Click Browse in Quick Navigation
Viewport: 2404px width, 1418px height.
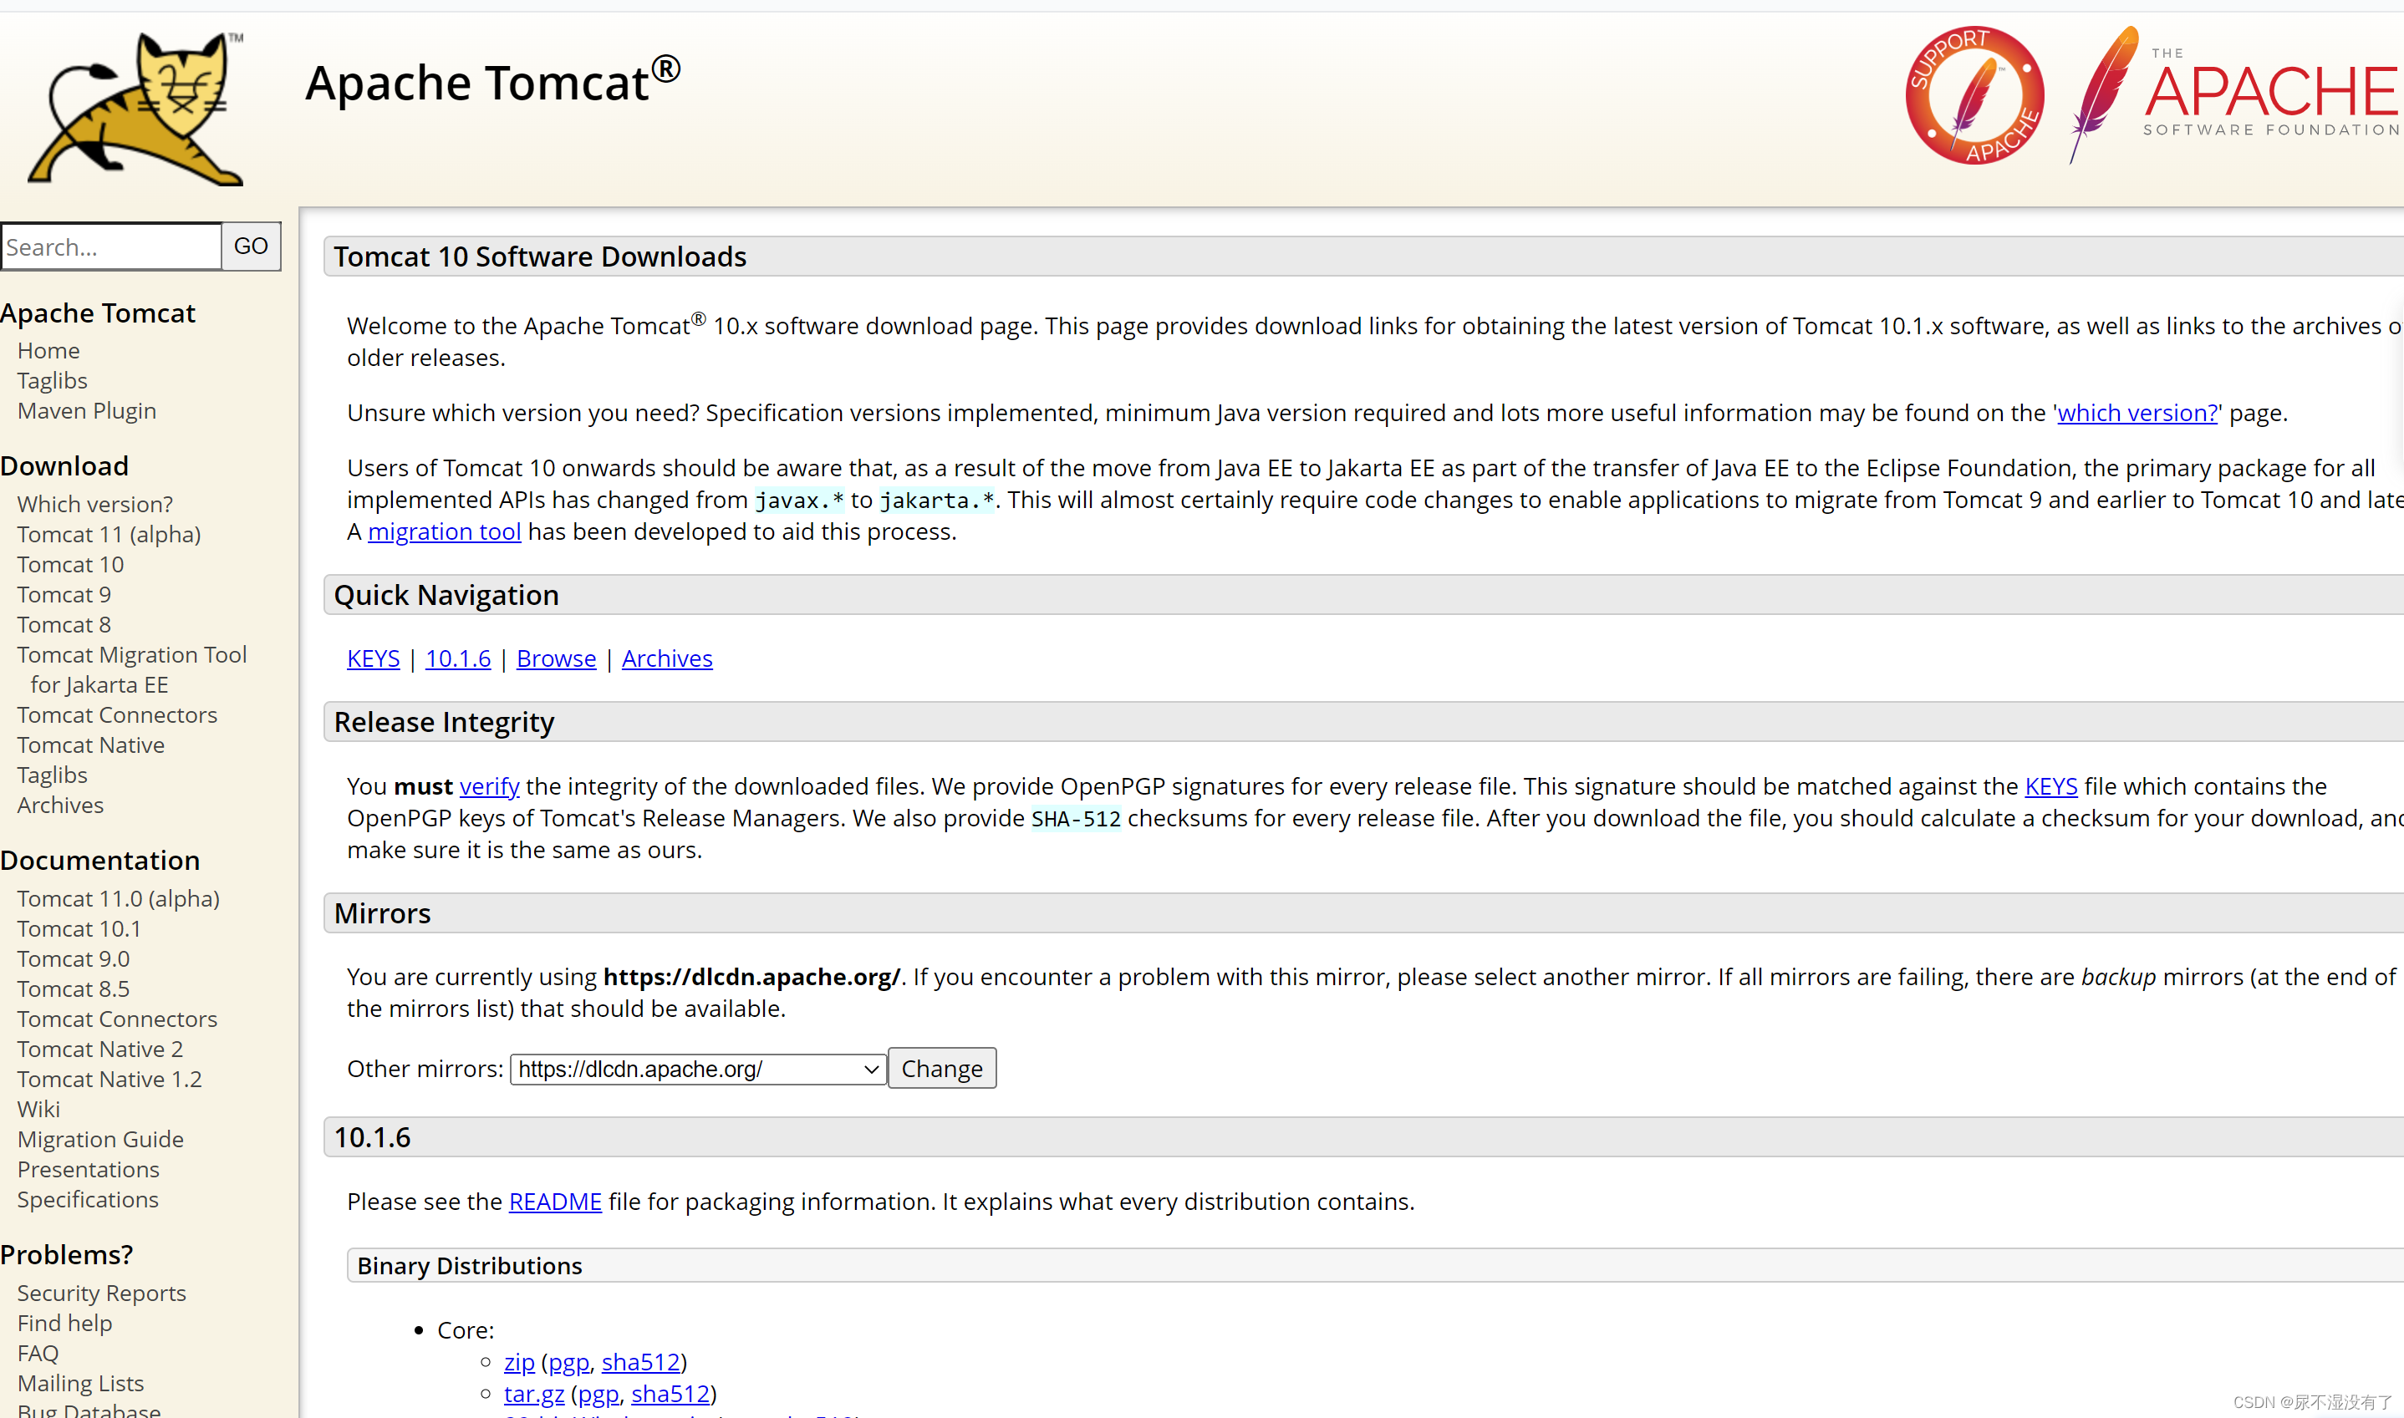[x=557, y=658]
